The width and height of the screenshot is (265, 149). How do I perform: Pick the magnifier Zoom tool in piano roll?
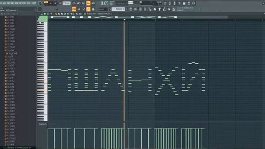[77, 14]
